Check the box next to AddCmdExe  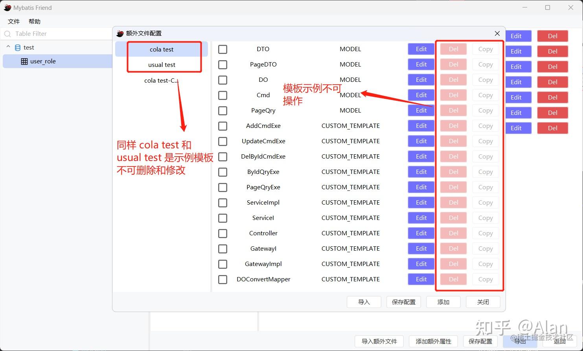point(223,126)
